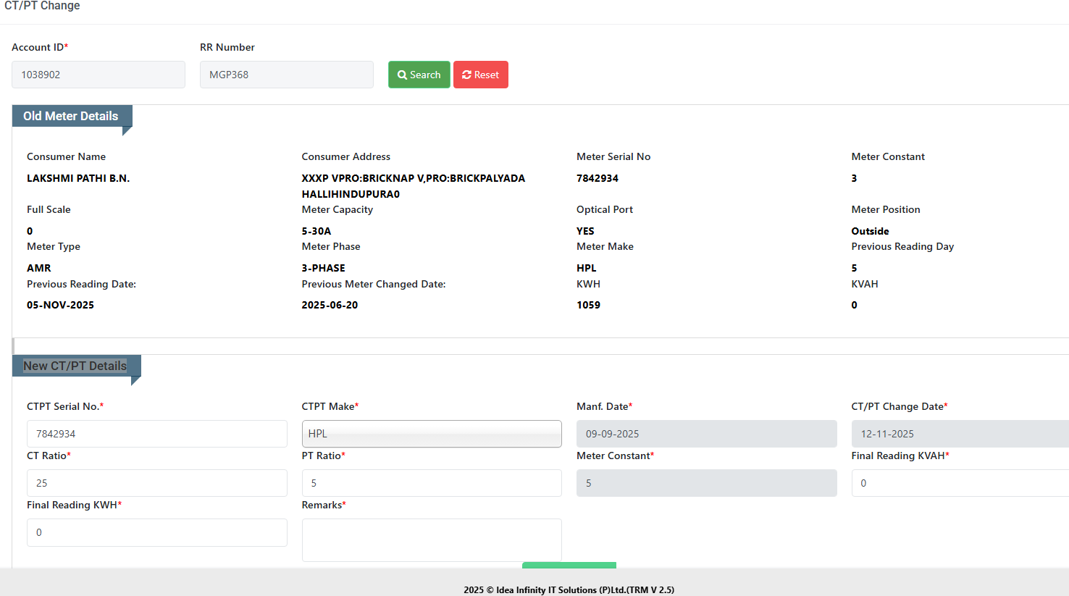The image size is (1069, 596).
Task: Open the CTPT Make field showing HPL
Action: click(432, 434)
